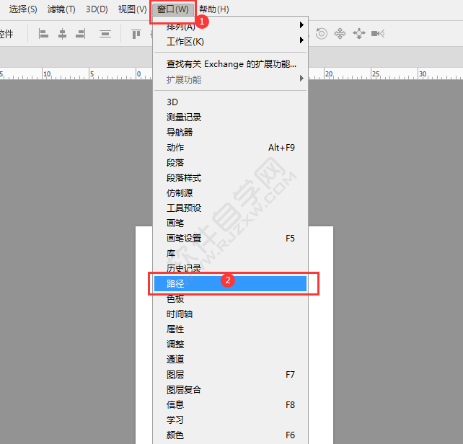Open the 视图(V) menu
The width and height of the screenshot is (463, 444).
pos(132,9)
